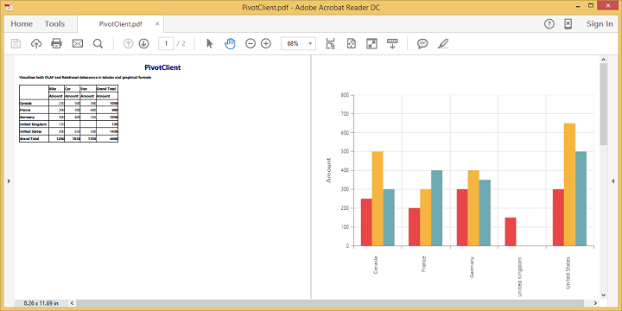622x311 pixels.
Task: Click the horizontal scrollbar left arrow
Action: (x=73, y=303)
